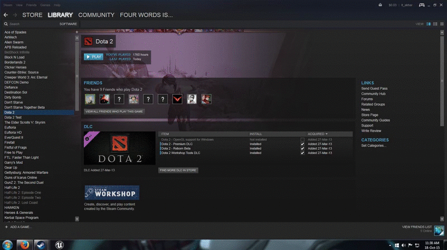Open the inbox notification envelope icon
Screen dimensions: 447x250
[380, 5]
